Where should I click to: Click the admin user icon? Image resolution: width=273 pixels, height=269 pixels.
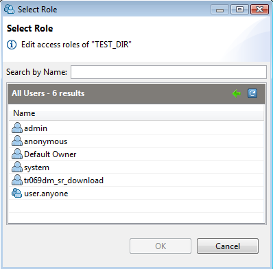point(17,128)
